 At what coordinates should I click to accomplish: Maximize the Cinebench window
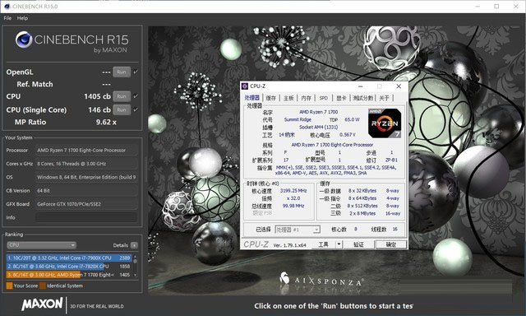point(496,7)
